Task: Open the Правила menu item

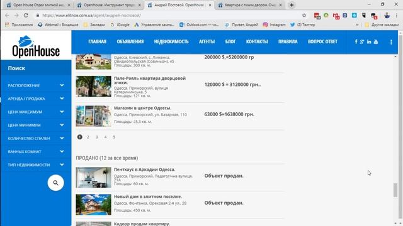Action: 288,41
